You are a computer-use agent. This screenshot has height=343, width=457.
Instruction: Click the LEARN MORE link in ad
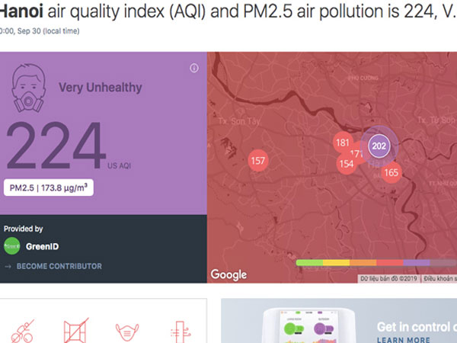pos(404,339)
